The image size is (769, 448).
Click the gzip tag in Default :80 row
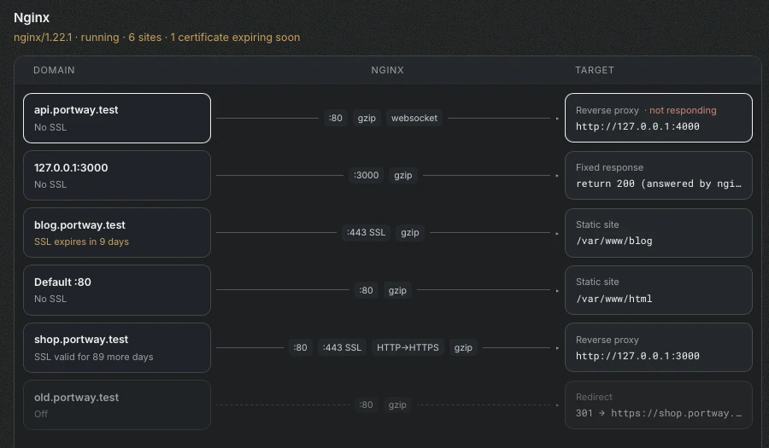pyautogui.click(x=397, y=290)
